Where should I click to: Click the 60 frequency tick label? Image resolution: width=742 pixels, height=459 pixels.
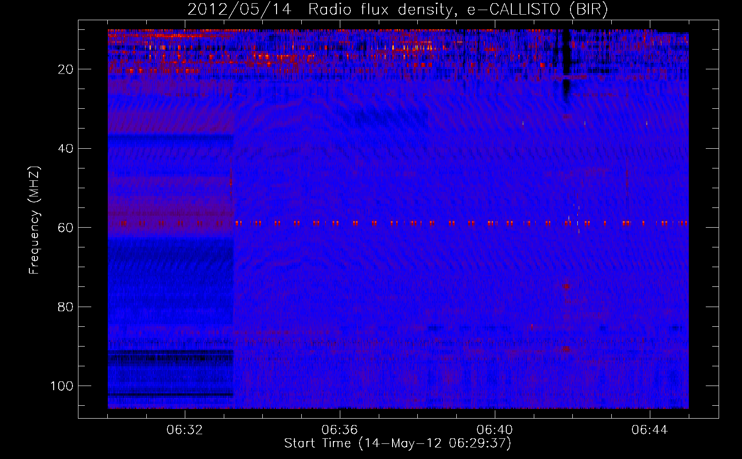(x=66, y=228)
